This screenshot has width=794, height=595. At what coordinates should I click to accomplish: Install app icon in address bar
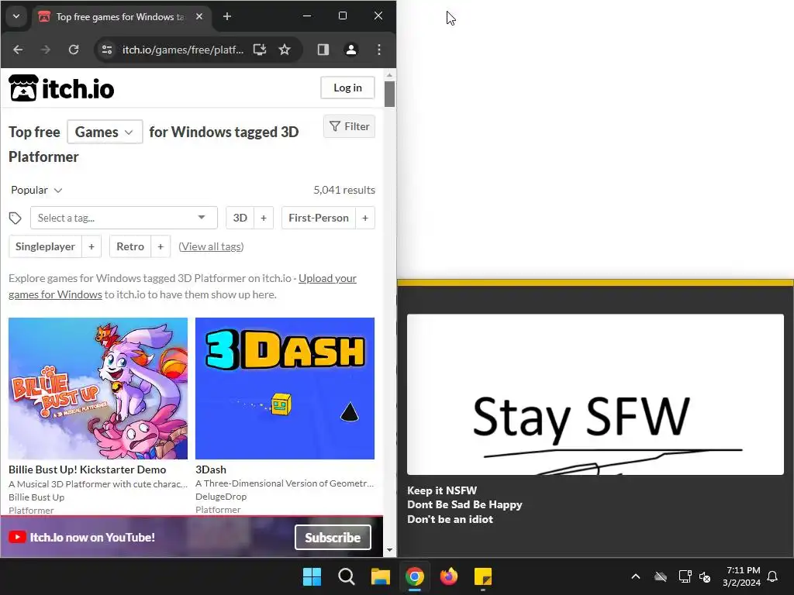pos(260,50)
